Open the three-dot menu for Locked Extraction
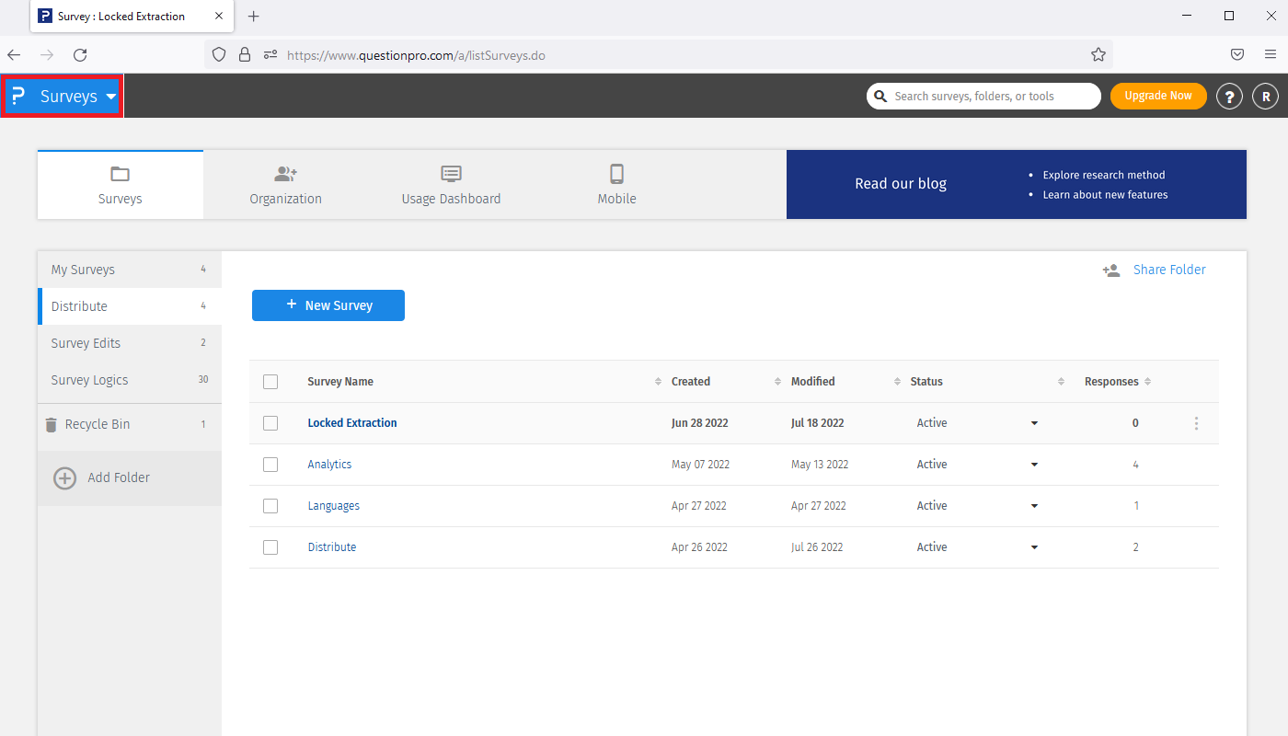1288x736 pixels. [1196, 422]
